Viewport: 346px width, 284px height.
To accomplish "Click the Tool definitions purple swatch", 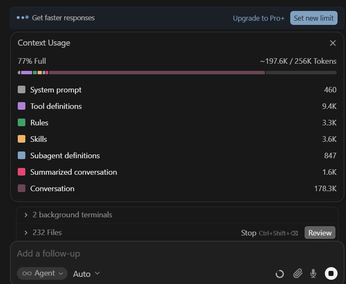I will (22, 106).
